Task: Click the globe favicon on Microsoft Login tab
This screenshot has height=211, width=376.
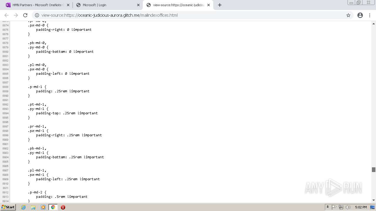Action: [x=78, y=5]
